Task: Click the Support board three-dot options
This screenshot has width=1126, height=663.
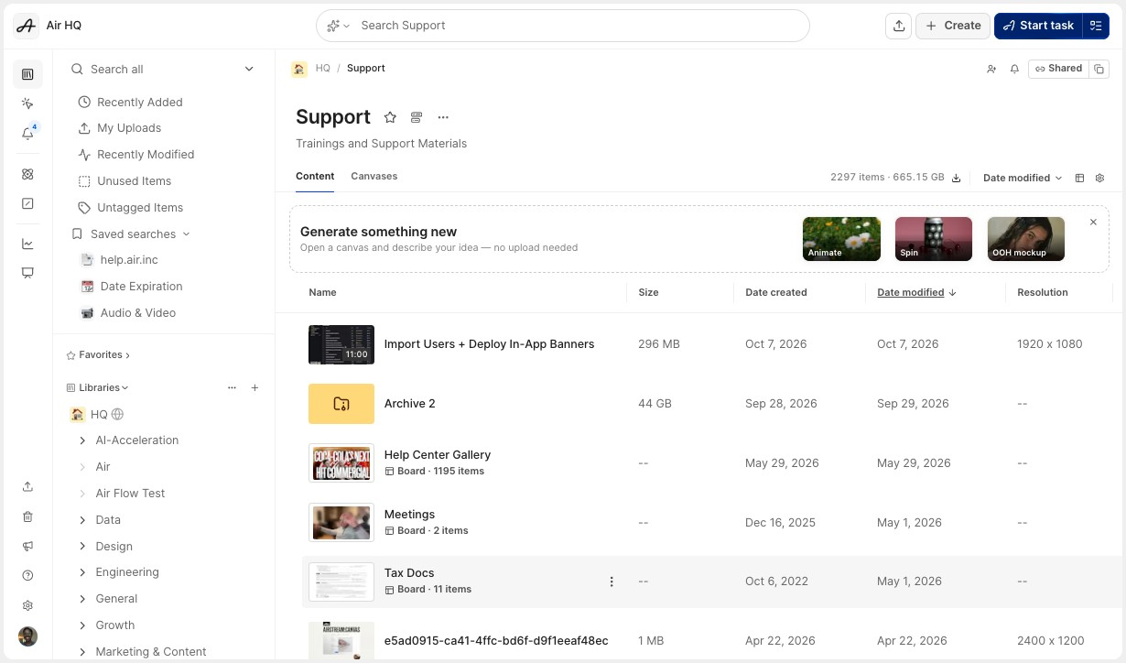Action: pyautogui.click(x=443, y=117)
